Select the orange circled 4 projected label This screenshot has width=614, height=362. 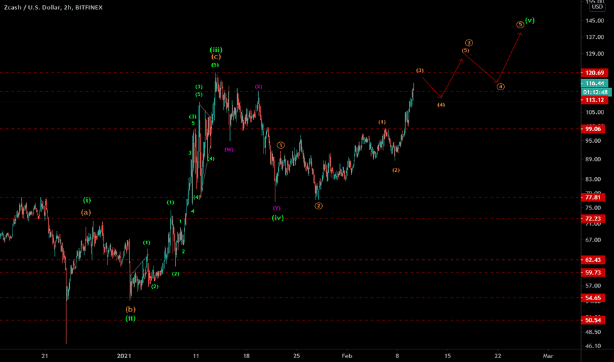pos(501,86)
